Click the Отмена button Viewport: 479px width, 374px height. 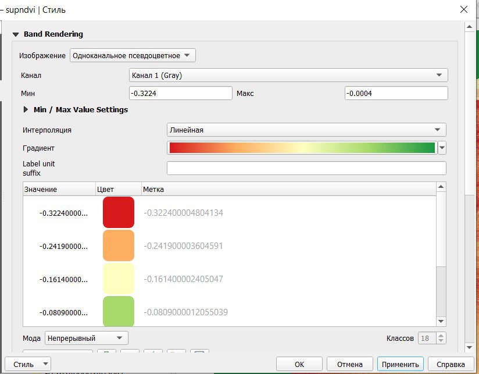pyautogui.click(x=350, y=364)
